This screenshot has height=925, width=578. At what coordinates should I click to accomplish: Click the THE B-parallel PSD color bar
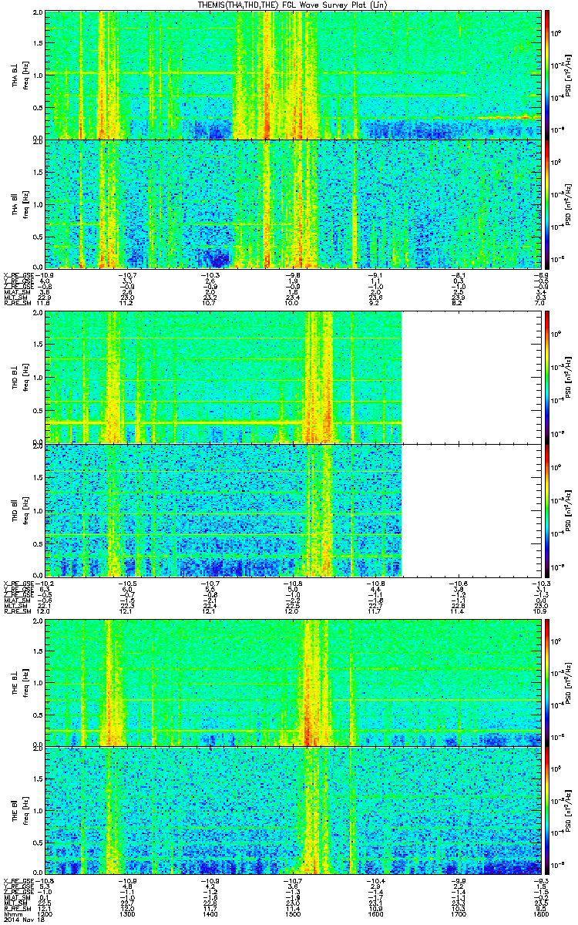coord(546,810)
